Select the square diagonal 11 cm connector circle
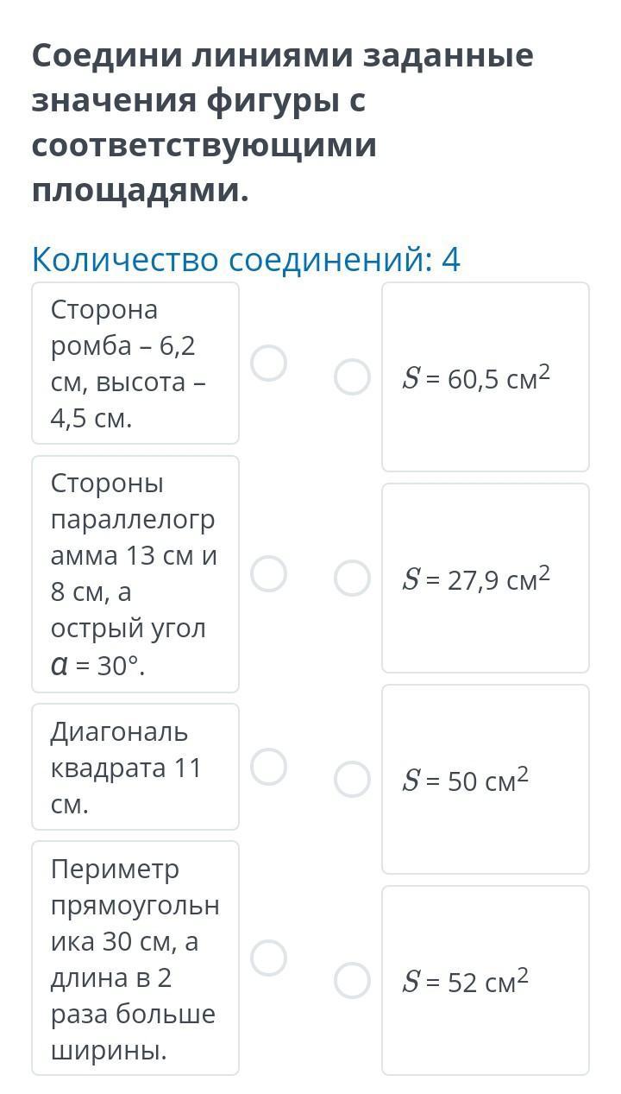 [268, 767]
